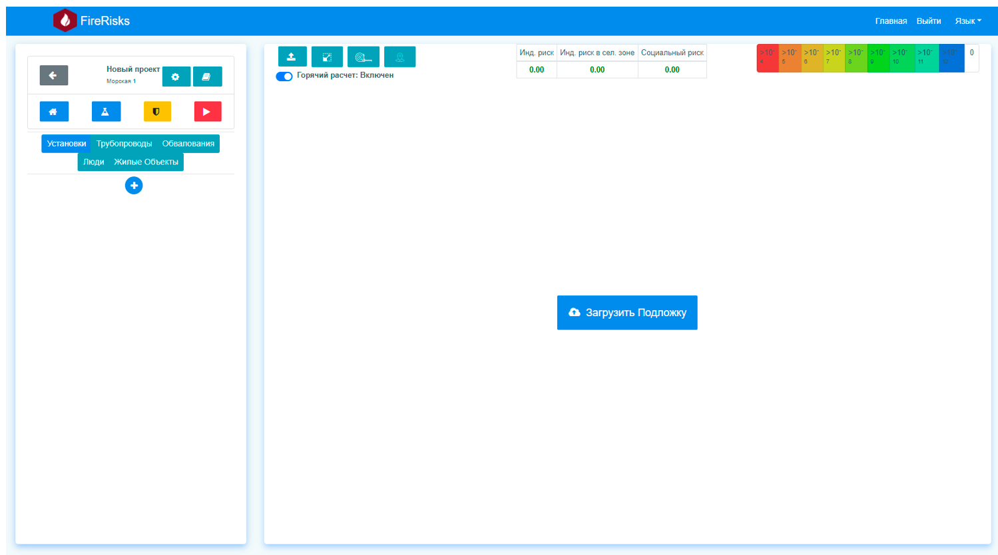998x555 pixels.
Task: Switch to the Трубопроводы tab
Action: 124,144
